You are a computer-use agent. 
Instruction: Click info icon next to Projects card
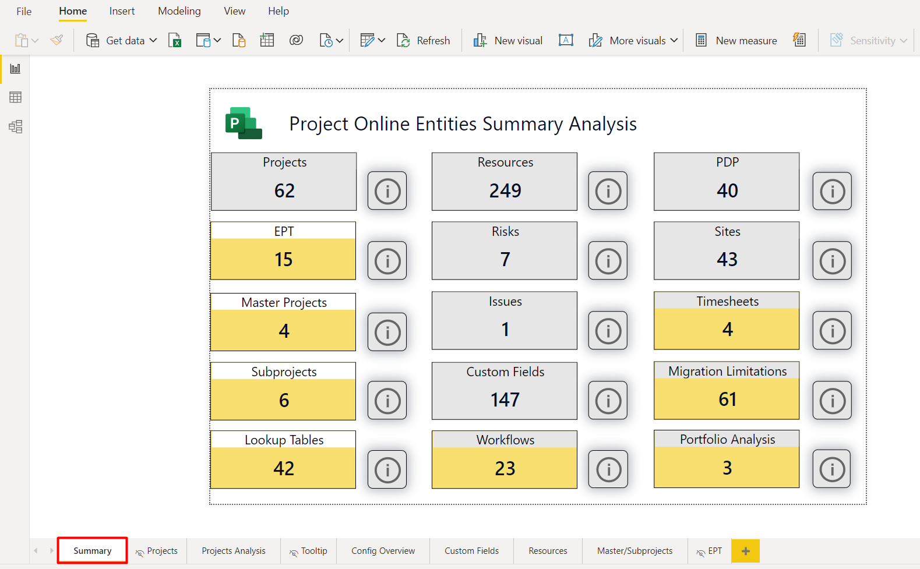pyautogui.click(x=387, y=191)
